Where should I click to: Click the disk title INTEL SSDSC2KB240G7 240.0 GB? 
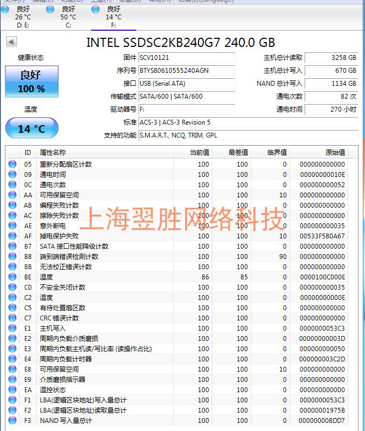[x=181, y=43]
